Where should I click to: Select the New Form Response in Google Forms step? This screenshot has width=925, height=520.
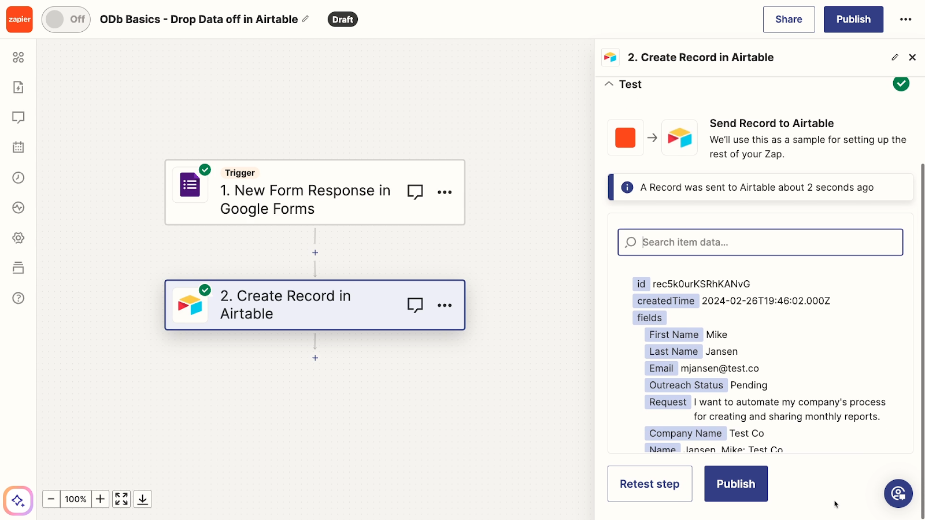(314, 192)
